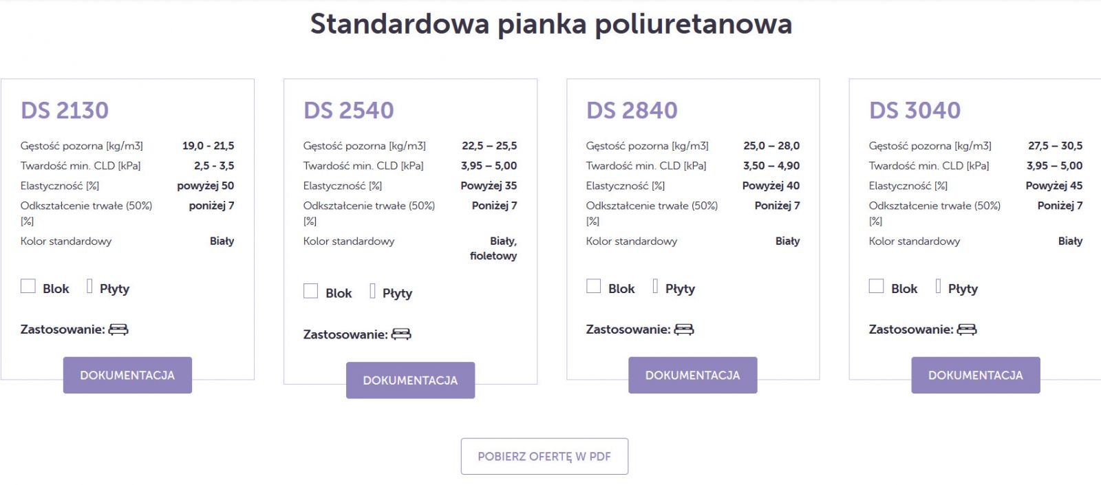Select the DS 2130 card title
This screenshot has width=1101, height=485.
pyautogui.click(x=65, y=110)
